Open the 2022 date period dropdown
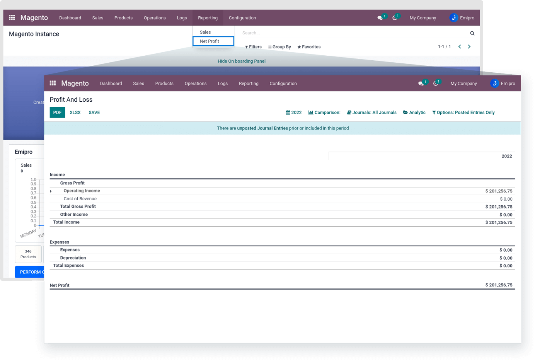The image size is (535, 360). [293, 113]
